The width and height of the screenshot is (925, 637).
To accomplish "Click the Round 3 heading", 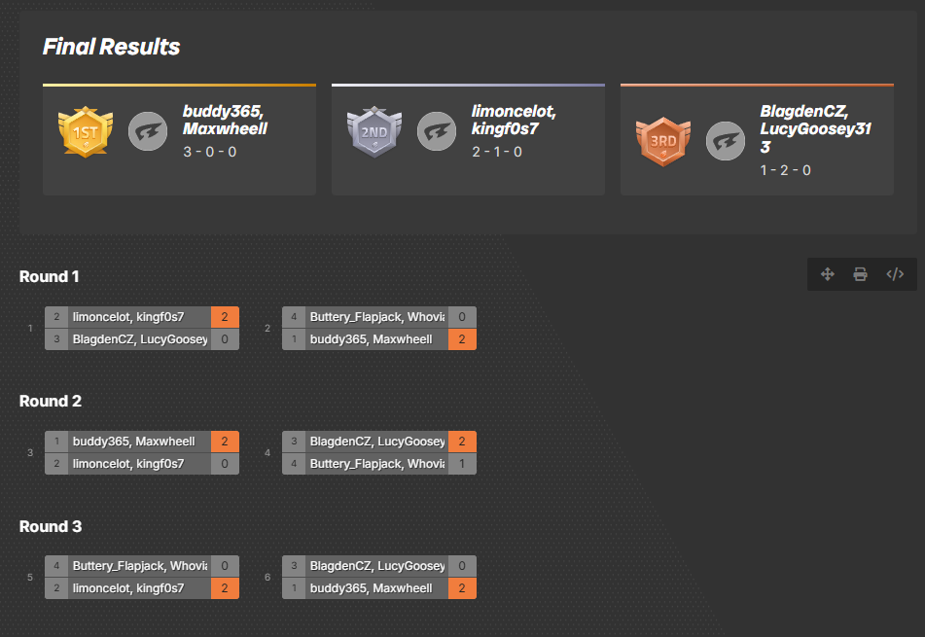I will click(51, 526).
